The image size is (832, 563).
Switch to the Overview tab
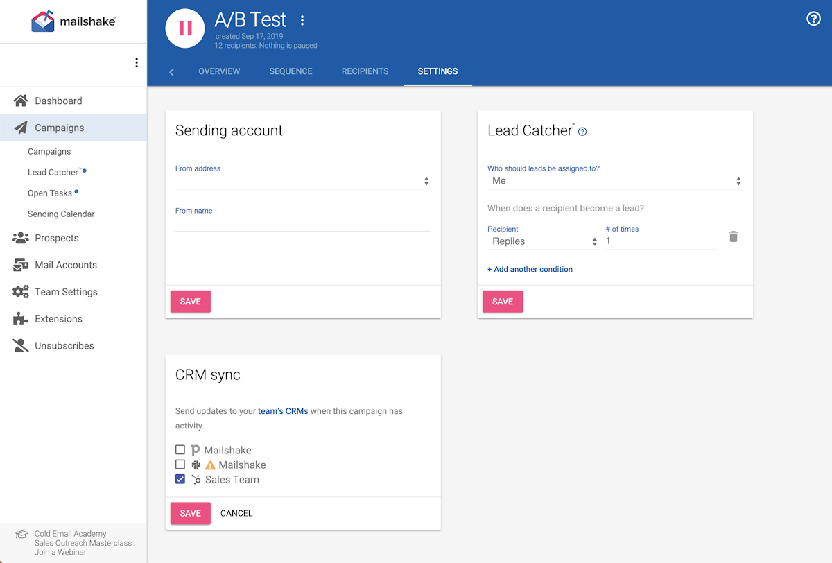(x=219, y=71)
